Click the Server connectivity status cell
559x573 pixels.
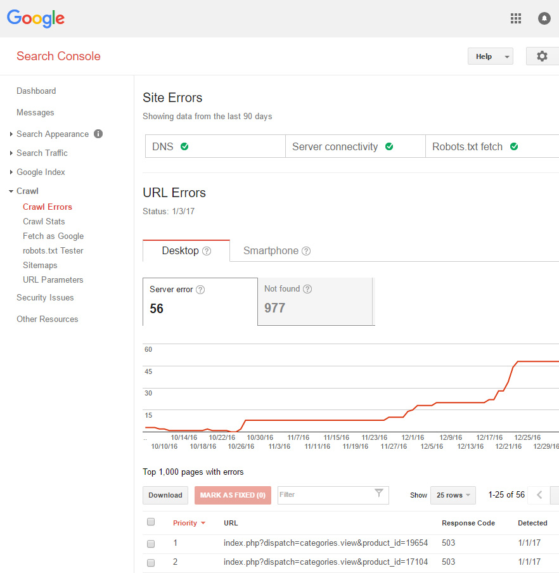point(356,146)
